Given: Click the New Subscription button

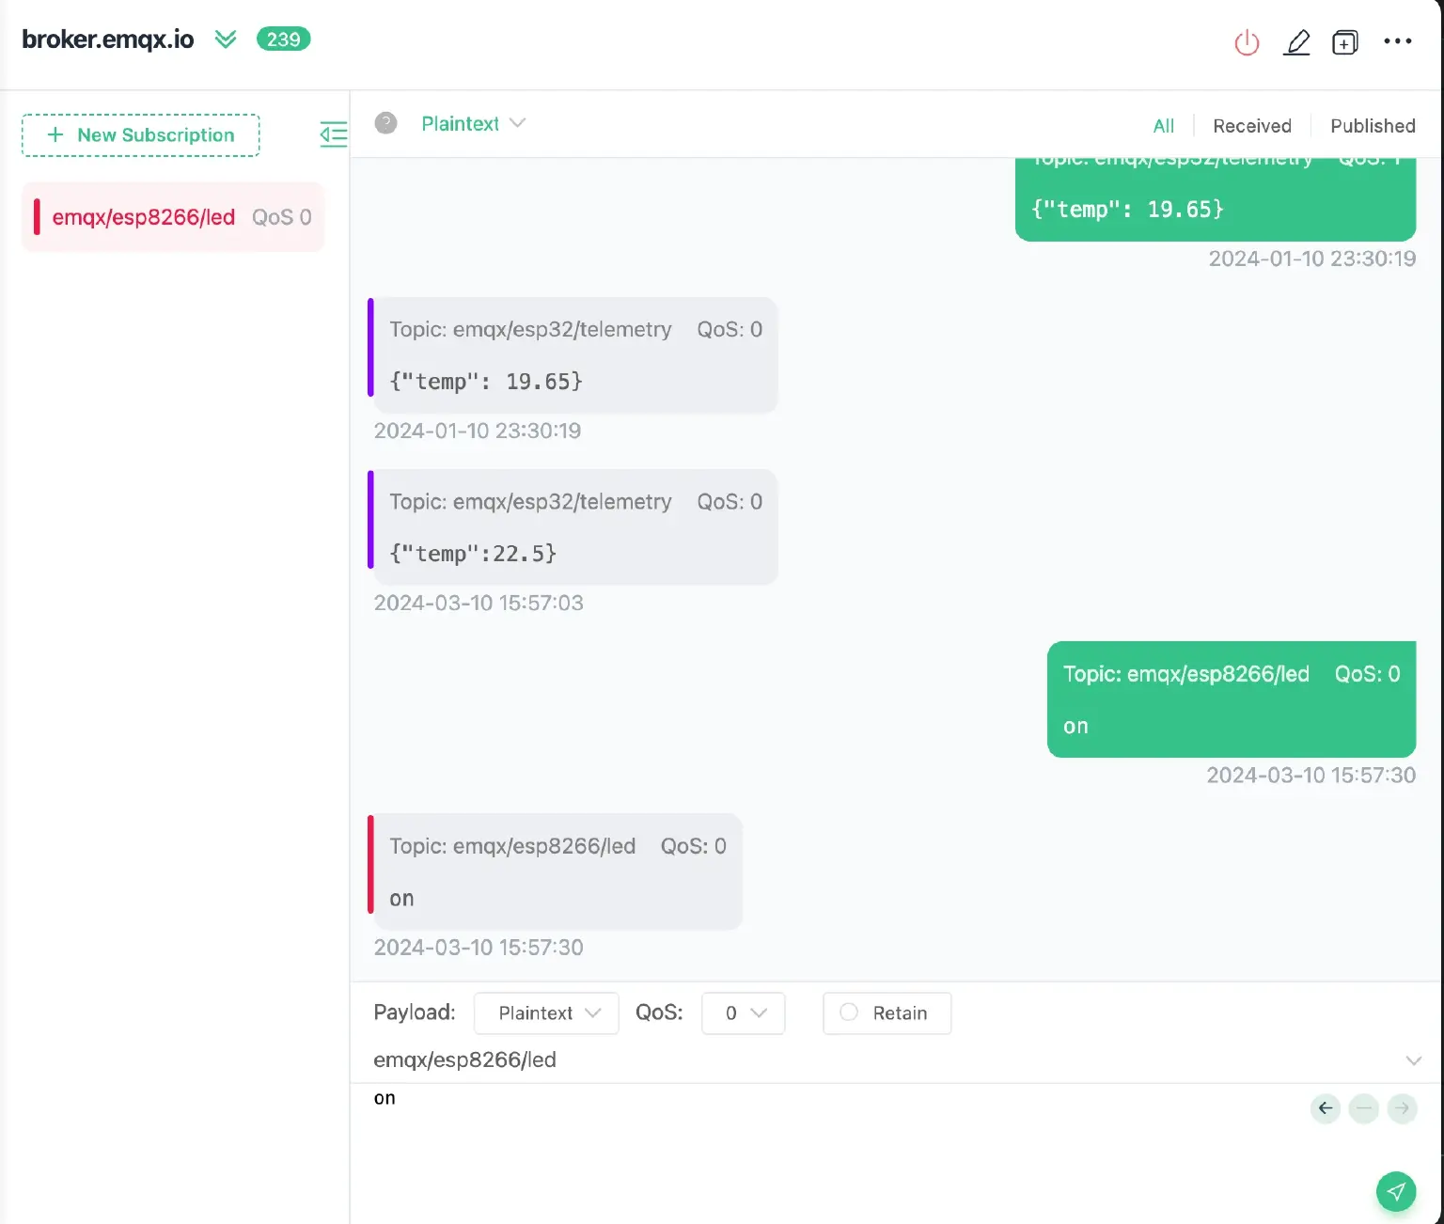Looking at the screenshot, I should (x=141, y=134).
